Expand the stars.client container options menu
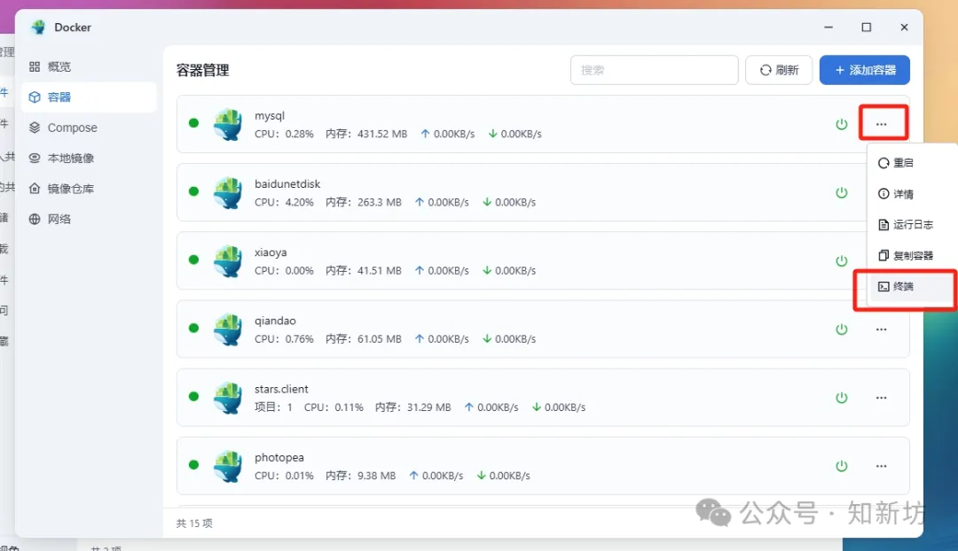 (882, 398)
